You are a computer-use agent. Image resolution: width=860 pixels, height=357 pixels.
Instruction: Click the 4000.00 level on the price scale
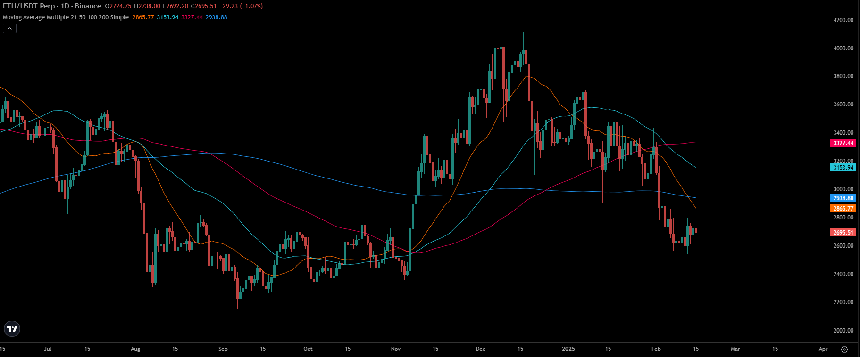tap(843, 49)
